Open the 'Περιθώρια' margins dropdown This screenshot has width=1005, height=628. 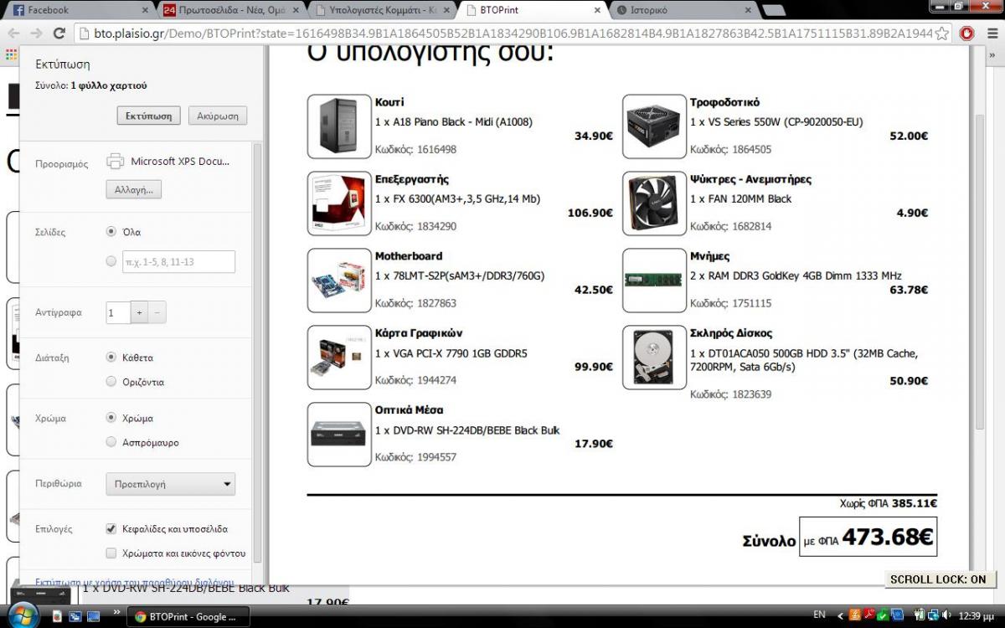[171, 484]
